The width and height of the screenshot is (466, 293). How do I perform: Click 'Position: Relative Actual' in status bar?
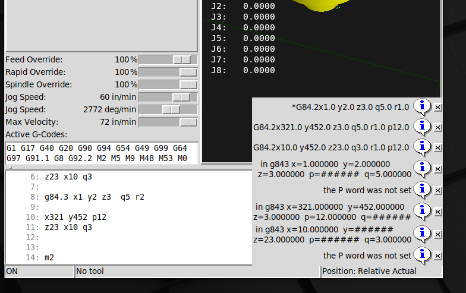pyautogui.click(x=369, y=271)
